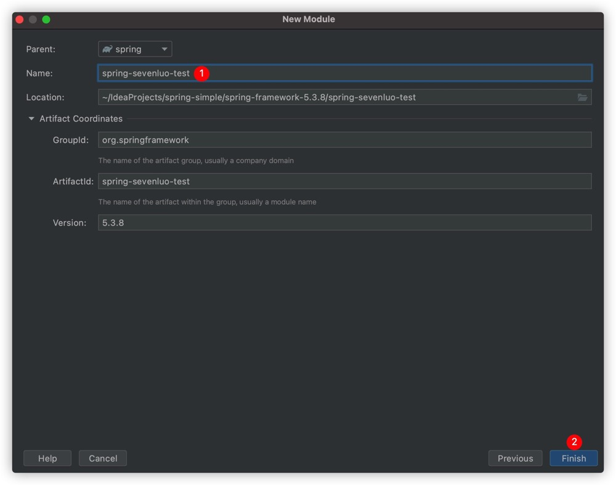Focus the Name input field

pyautogui.click(x=344, y=73)
